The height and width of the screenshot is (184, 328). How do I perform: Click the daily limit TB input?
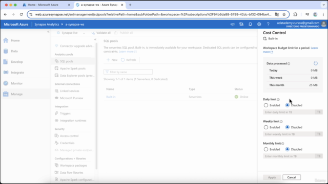pos(289,112)
